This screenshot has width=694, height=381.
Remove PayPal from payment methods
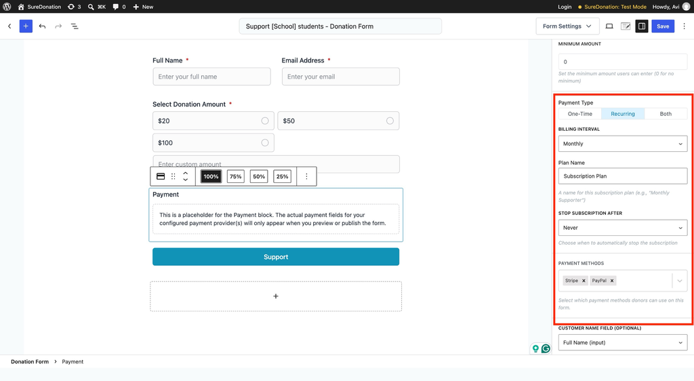(612, 281)
